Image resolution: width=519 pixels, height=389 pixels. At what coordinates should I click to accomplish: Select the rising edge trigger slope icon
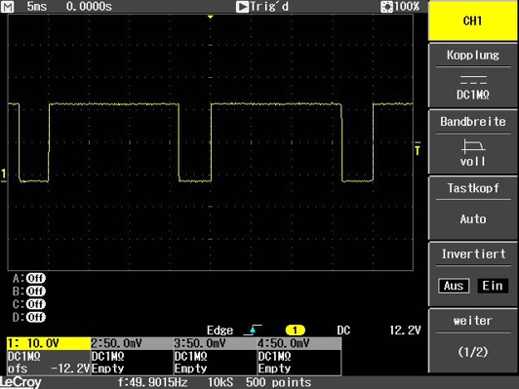coord(253,330)
